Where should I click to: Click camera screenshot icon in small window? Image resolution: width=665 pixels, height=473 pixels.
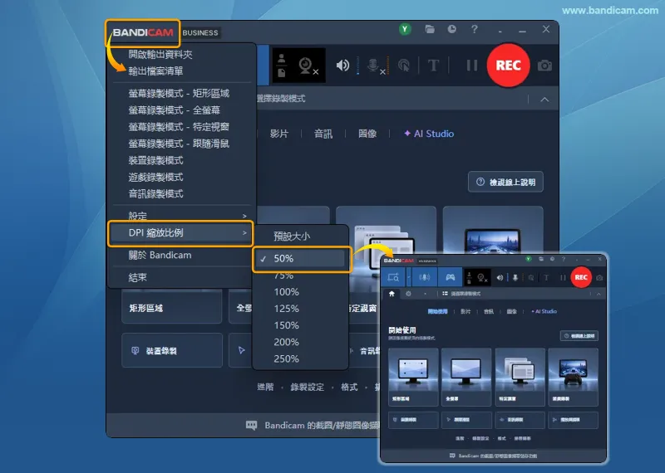599,278
